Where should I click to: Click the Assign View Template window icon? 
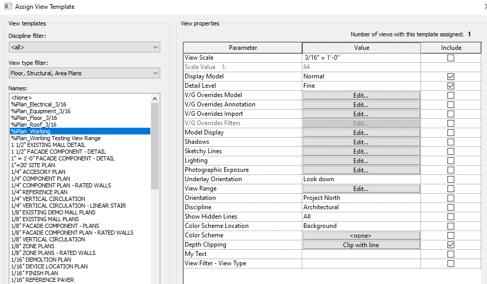pyautogui.click(x=8, y=6)
